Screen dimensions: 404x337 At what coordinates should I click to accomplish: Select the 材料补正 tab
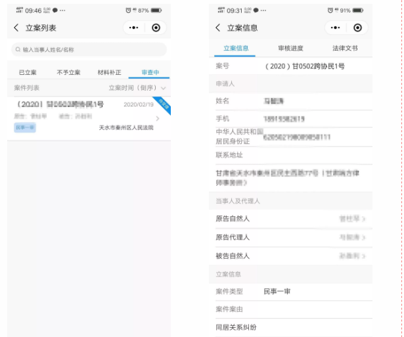tap(109, 72)
